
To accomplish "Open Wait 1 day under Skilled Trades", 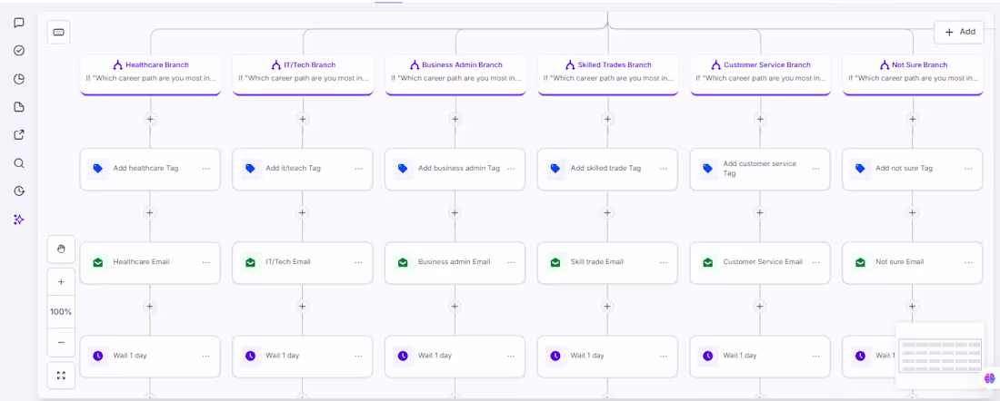I will pos(607,356).
